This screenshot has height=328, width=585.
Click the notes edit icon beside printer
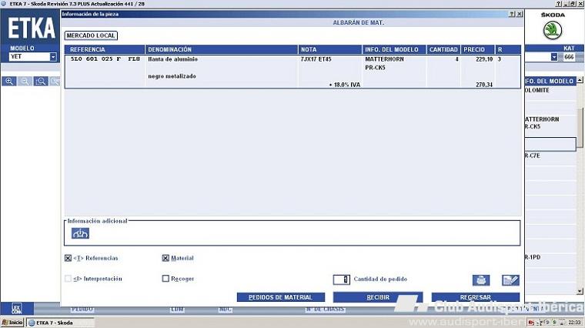click(510, 280)
